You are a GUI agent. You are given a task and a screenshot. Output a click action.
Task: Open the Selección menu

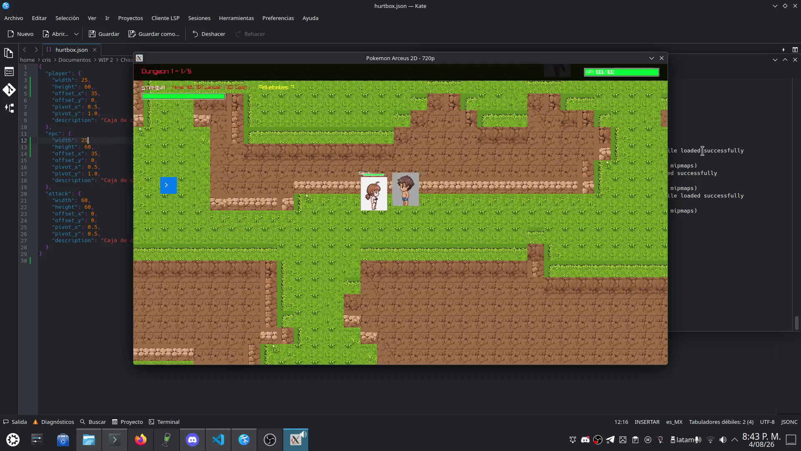tap(67, 18)
